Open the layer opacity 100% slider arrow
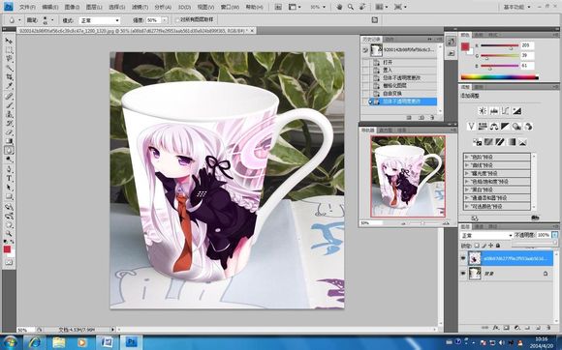The height and width of the screenshot is (350, 562). click(554, 235)
